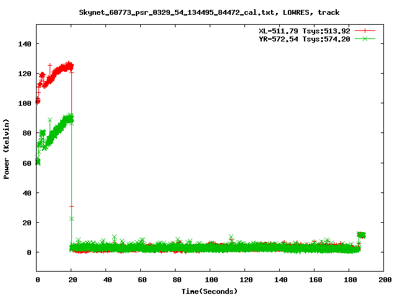Click the x-axis tick label 200
397x297 pixels.
coord(385,280)
